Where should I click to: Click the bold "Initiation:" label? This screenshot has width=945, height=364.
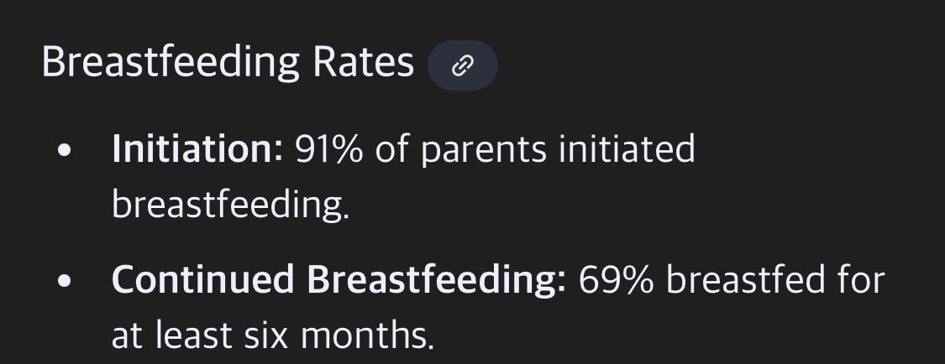point(197,149)
